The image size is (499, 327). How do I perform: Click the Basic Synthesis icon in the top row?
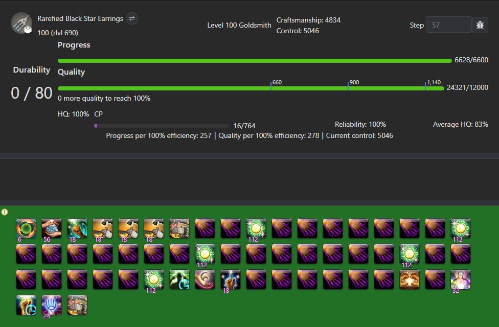pos(179,228)
